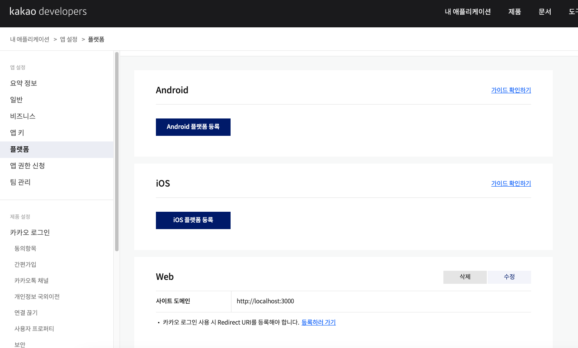Select 일반 in sidebar
This screenshot has height=348, width=578.
[x=56, y=100]
